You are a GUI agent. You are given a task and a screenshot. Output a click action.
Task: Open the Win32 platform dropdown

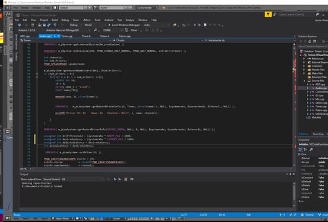point(95,25)
